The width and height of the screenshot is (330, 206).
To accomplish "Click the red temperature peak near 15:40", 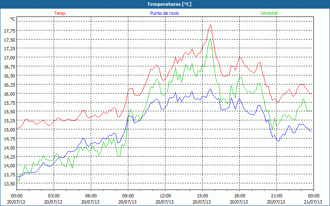I will (210, 25).
